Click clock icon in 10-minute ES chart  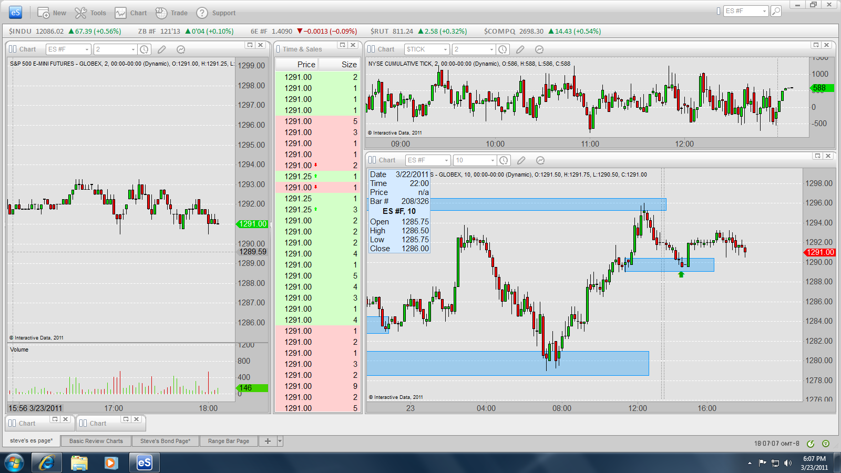point(504,160)
